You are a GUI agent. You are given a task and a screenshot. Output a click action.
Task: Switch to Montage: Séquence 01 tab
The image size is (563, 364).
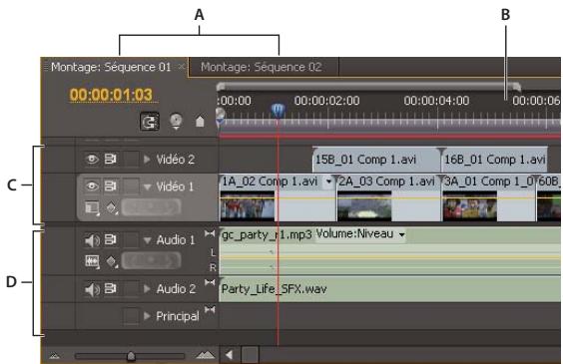coord(111,67)
